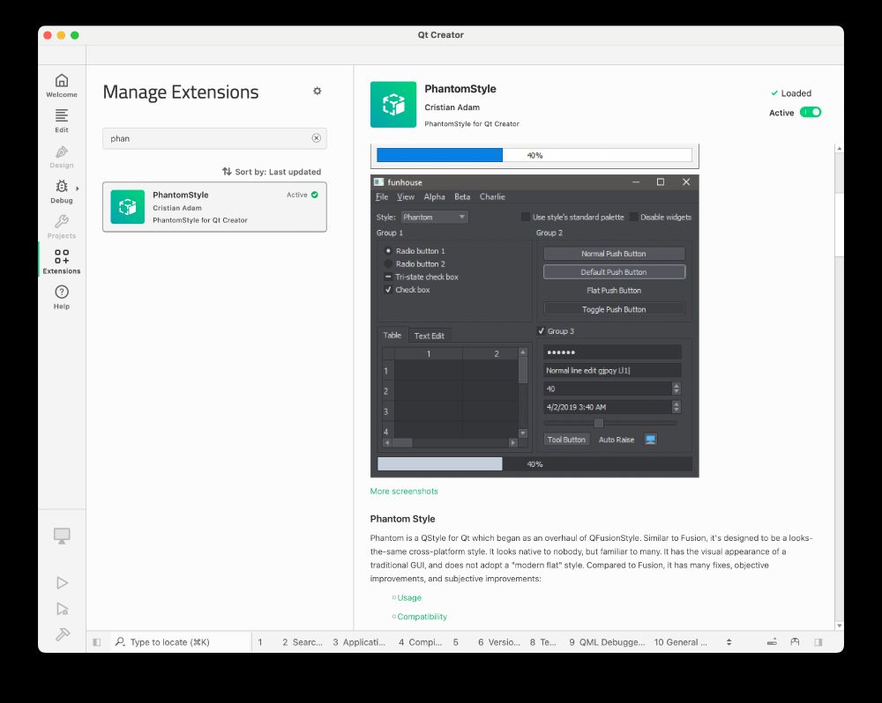Open Projects mode
Image resolution: width=882 pixels, height=703 pixels.
(62, 227)
